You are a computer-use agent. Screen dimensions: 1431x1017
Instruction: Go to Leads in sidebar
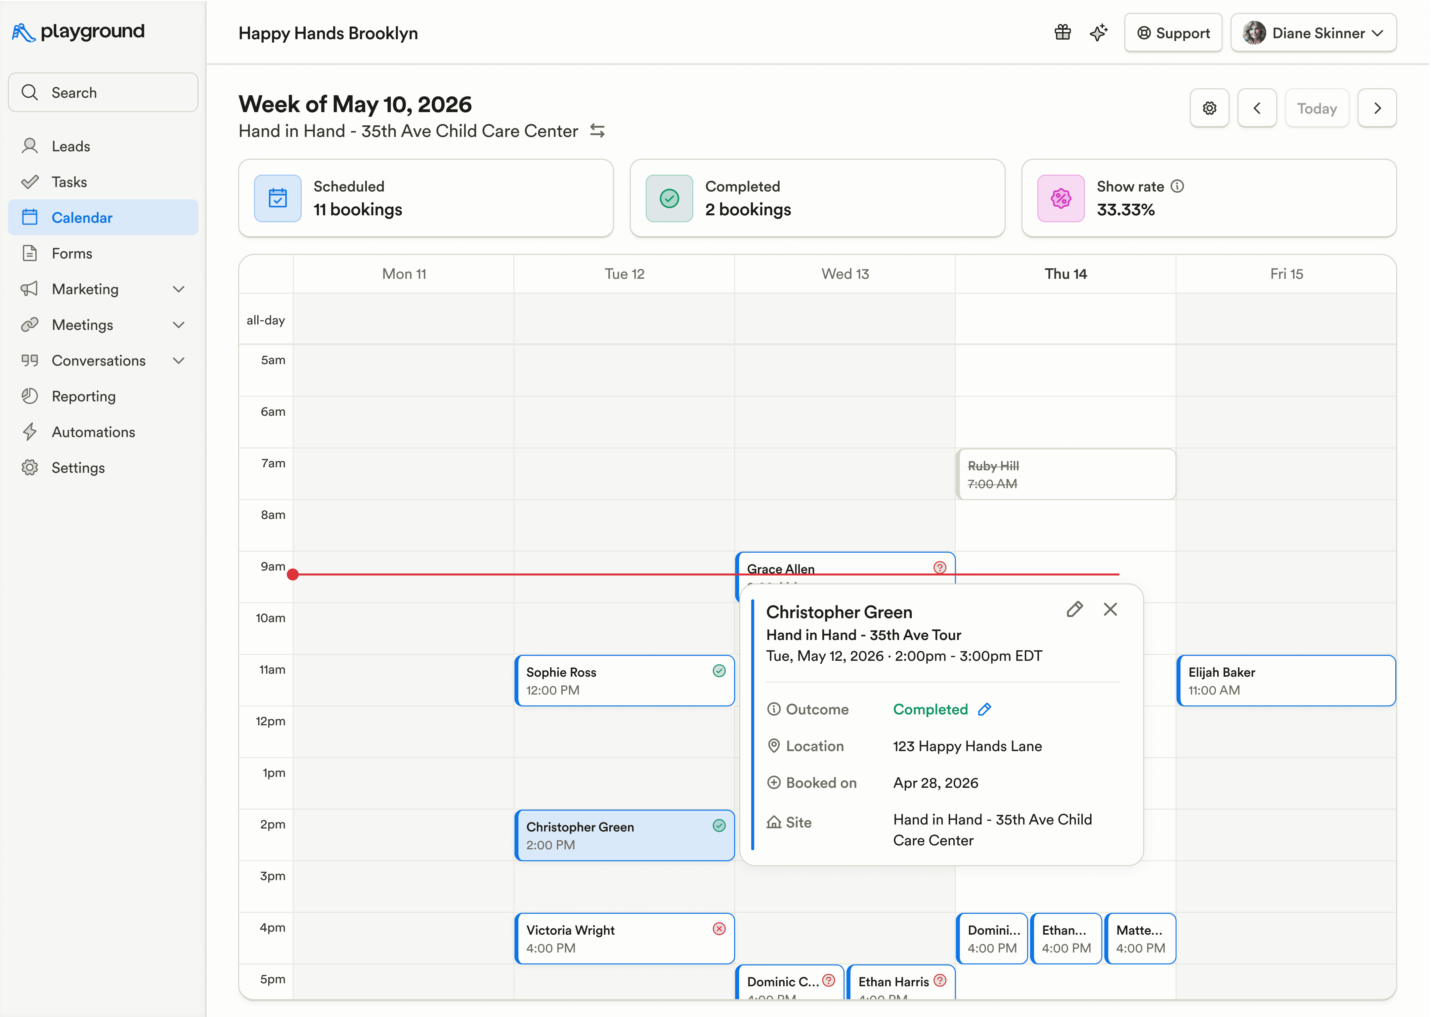click(103, 147)
